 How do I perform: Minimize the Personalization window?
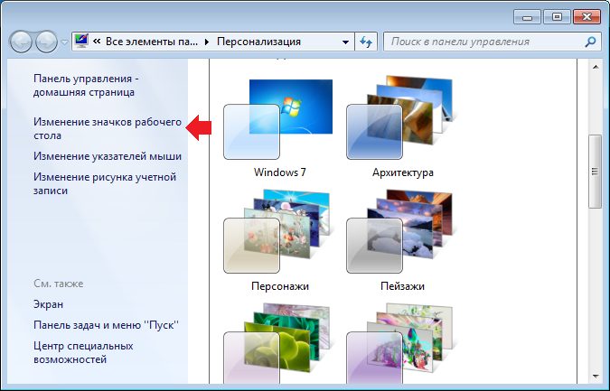pyautogui.click(x=528, y=17)
